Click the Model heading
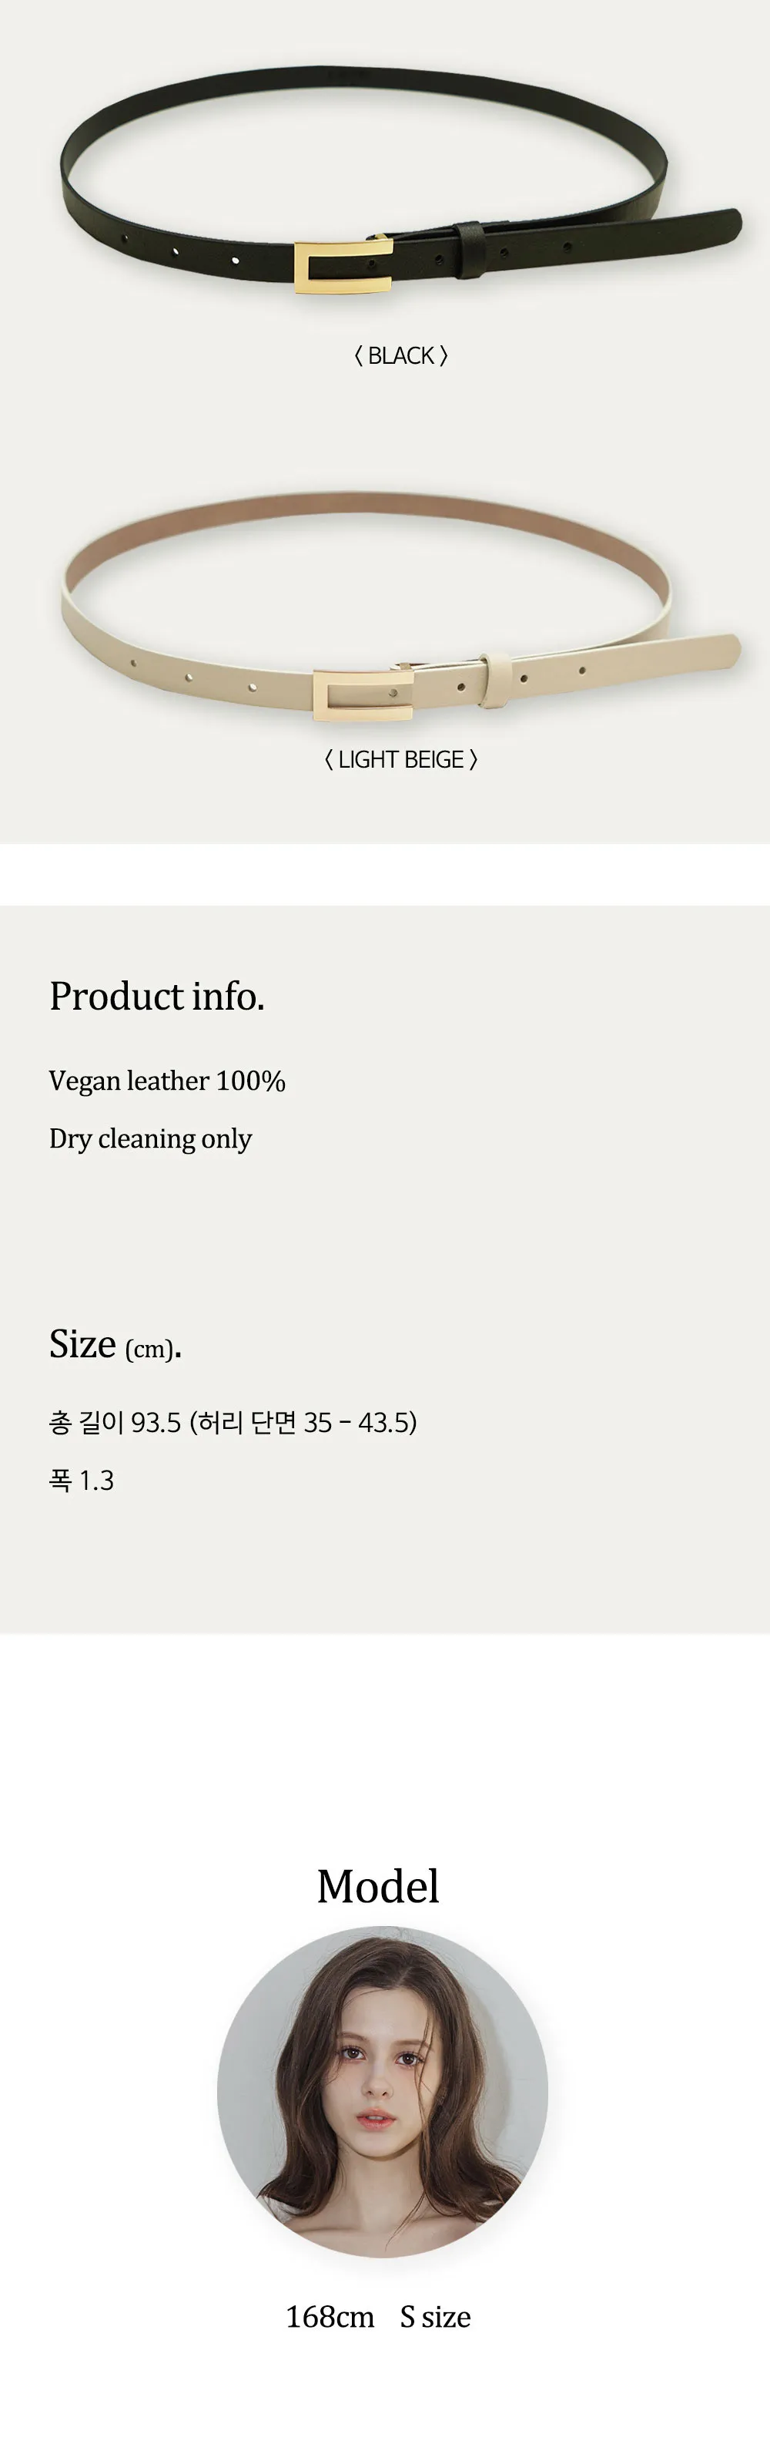This screenshot has width=770, height=2451. click(x=378, y=1886)
